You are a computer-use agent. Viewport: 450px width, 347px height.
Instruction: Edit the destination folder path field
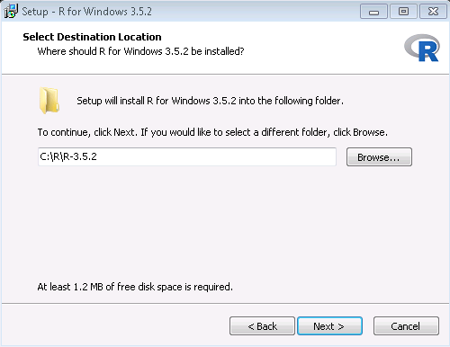point(187,156)
